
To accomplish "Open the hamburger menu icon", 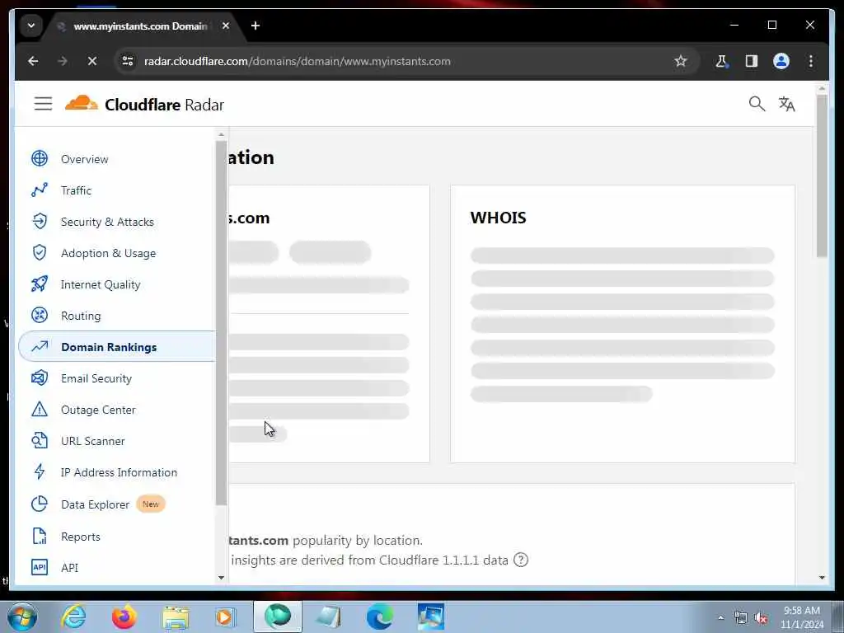I will pyautogui.click(x=43, y=103).
